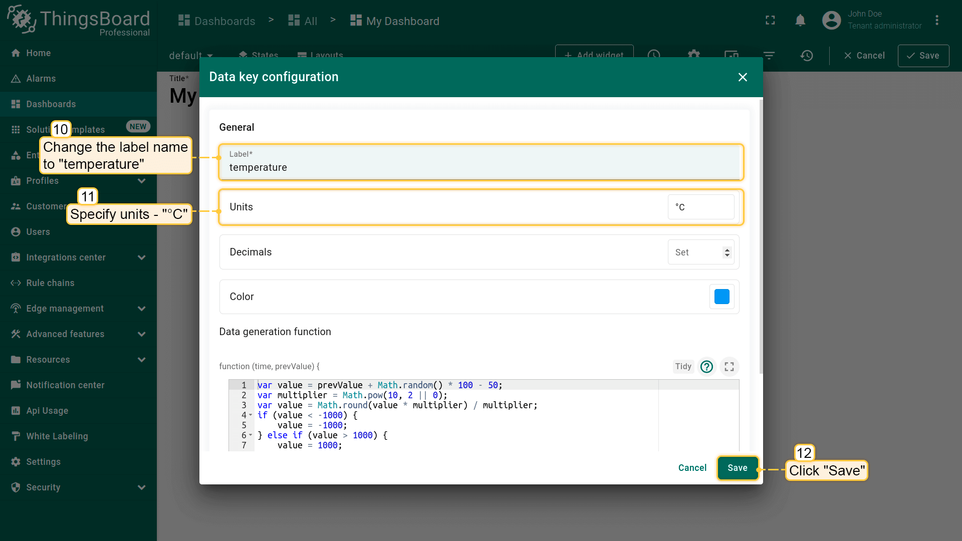Screen dimensions: 962x541
Task: Open the blue Color swatch picker
Action: [722, 297]
